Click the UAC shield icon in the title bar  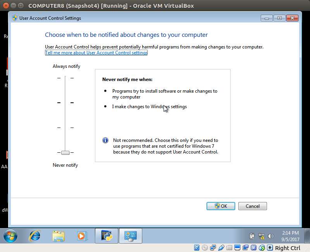click(14, 18)
